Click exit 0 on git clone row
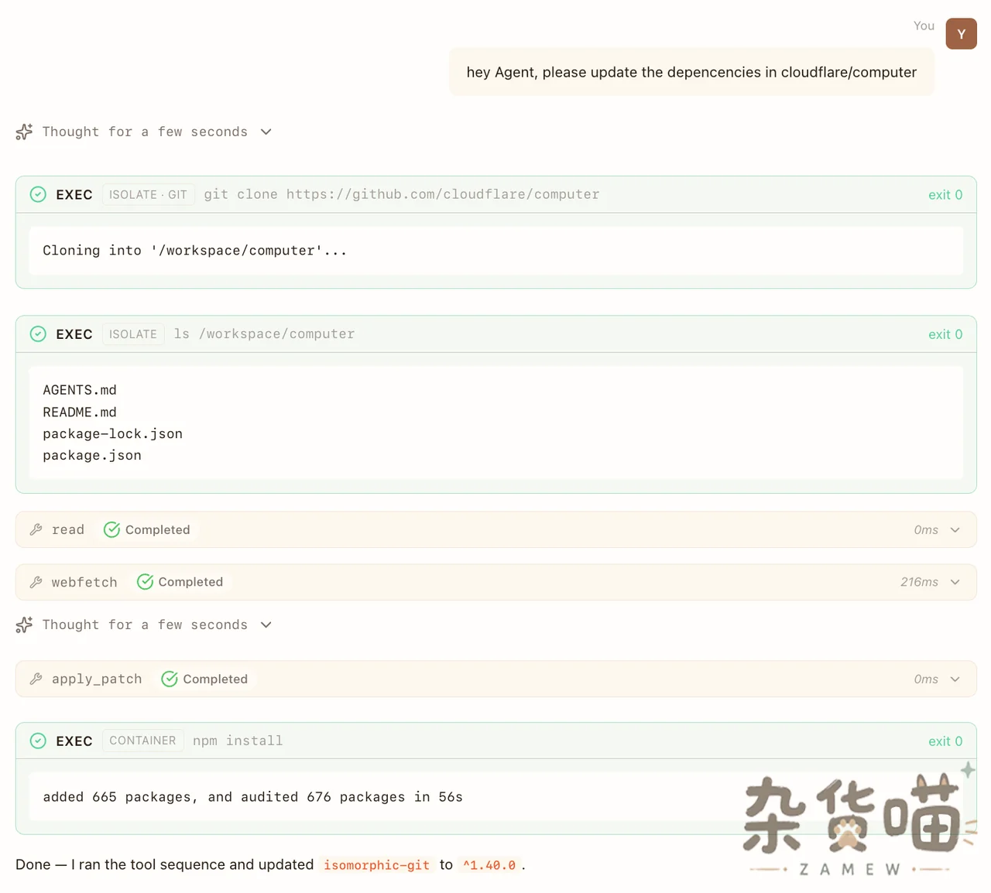Image resolution: width=991 pixels, height=893 pixels. click(x=945, y=195)
